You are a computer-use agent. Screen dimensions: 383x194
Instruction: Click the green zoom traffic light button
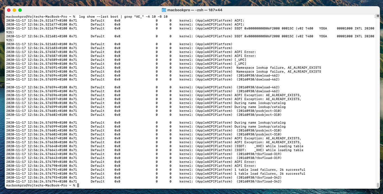point(20,10)
